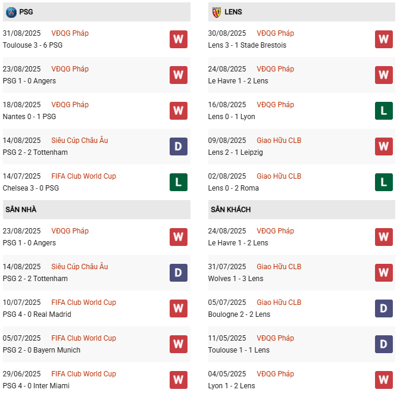This screenshot has height=399, width=400.
Task: Open the Siêu Cúp Châu Âu link in the SÂN NHÀ section
Action: click(x=80, y=267)
